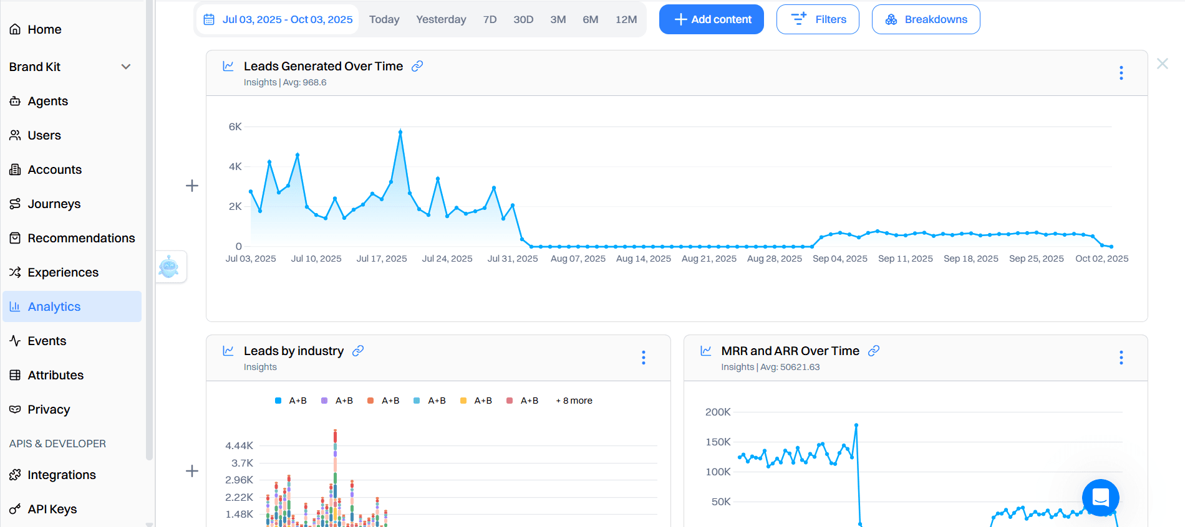This screenshot has height=527, width=1185.
Task: Go to Journeys in the sidebar
Action: point(54,204)
